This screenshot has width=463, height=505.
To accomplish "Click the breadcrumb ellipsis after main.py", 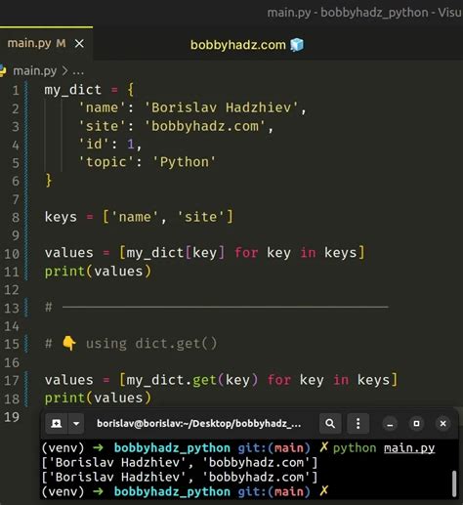I will [78, 71].
